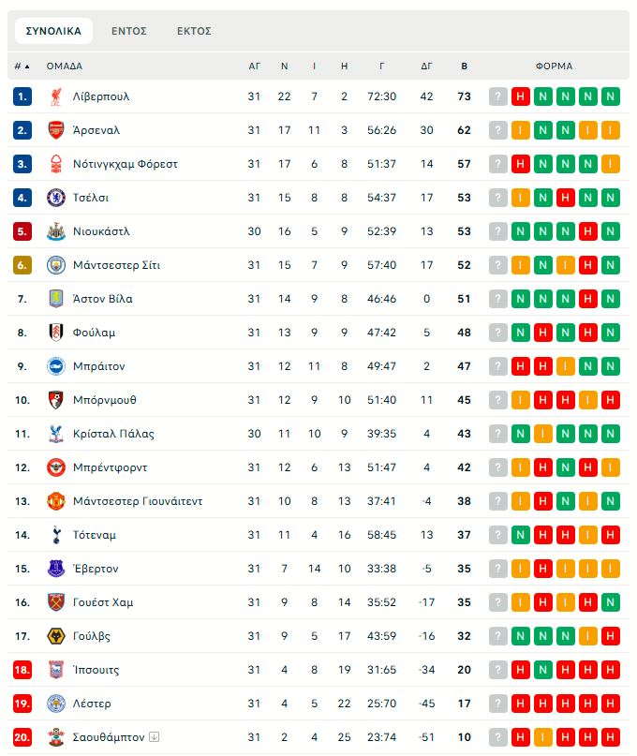Sort standings by the ΔΓ column header
The height and width of the screenshot is (756, 637).
426,67
